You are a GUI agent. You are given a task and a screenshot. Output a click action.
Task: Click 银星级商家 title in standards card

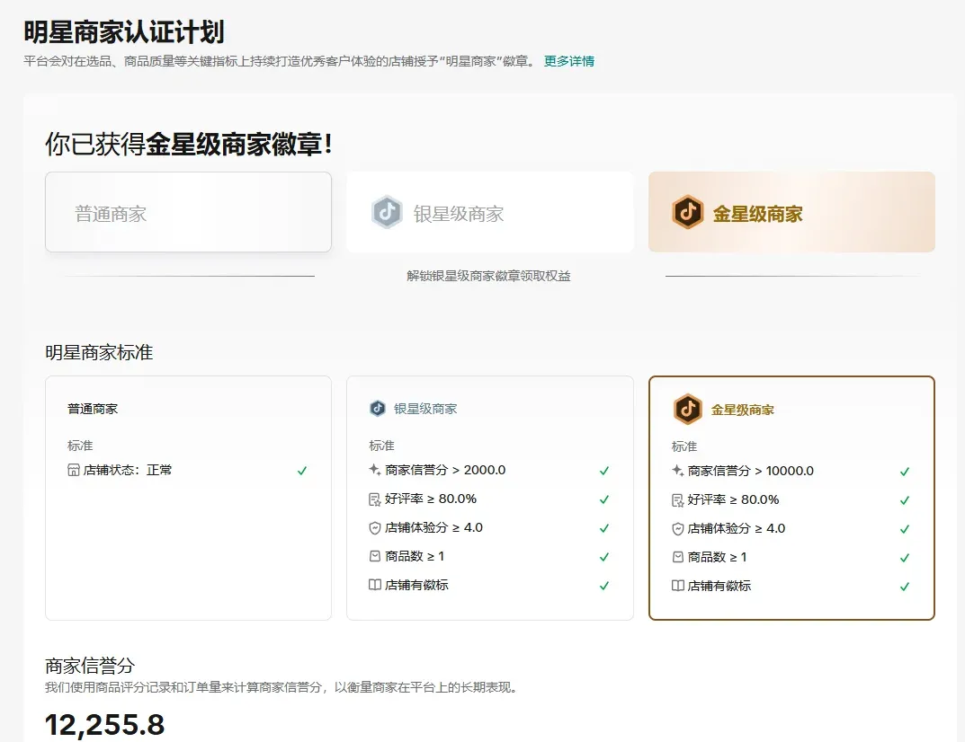425,409
